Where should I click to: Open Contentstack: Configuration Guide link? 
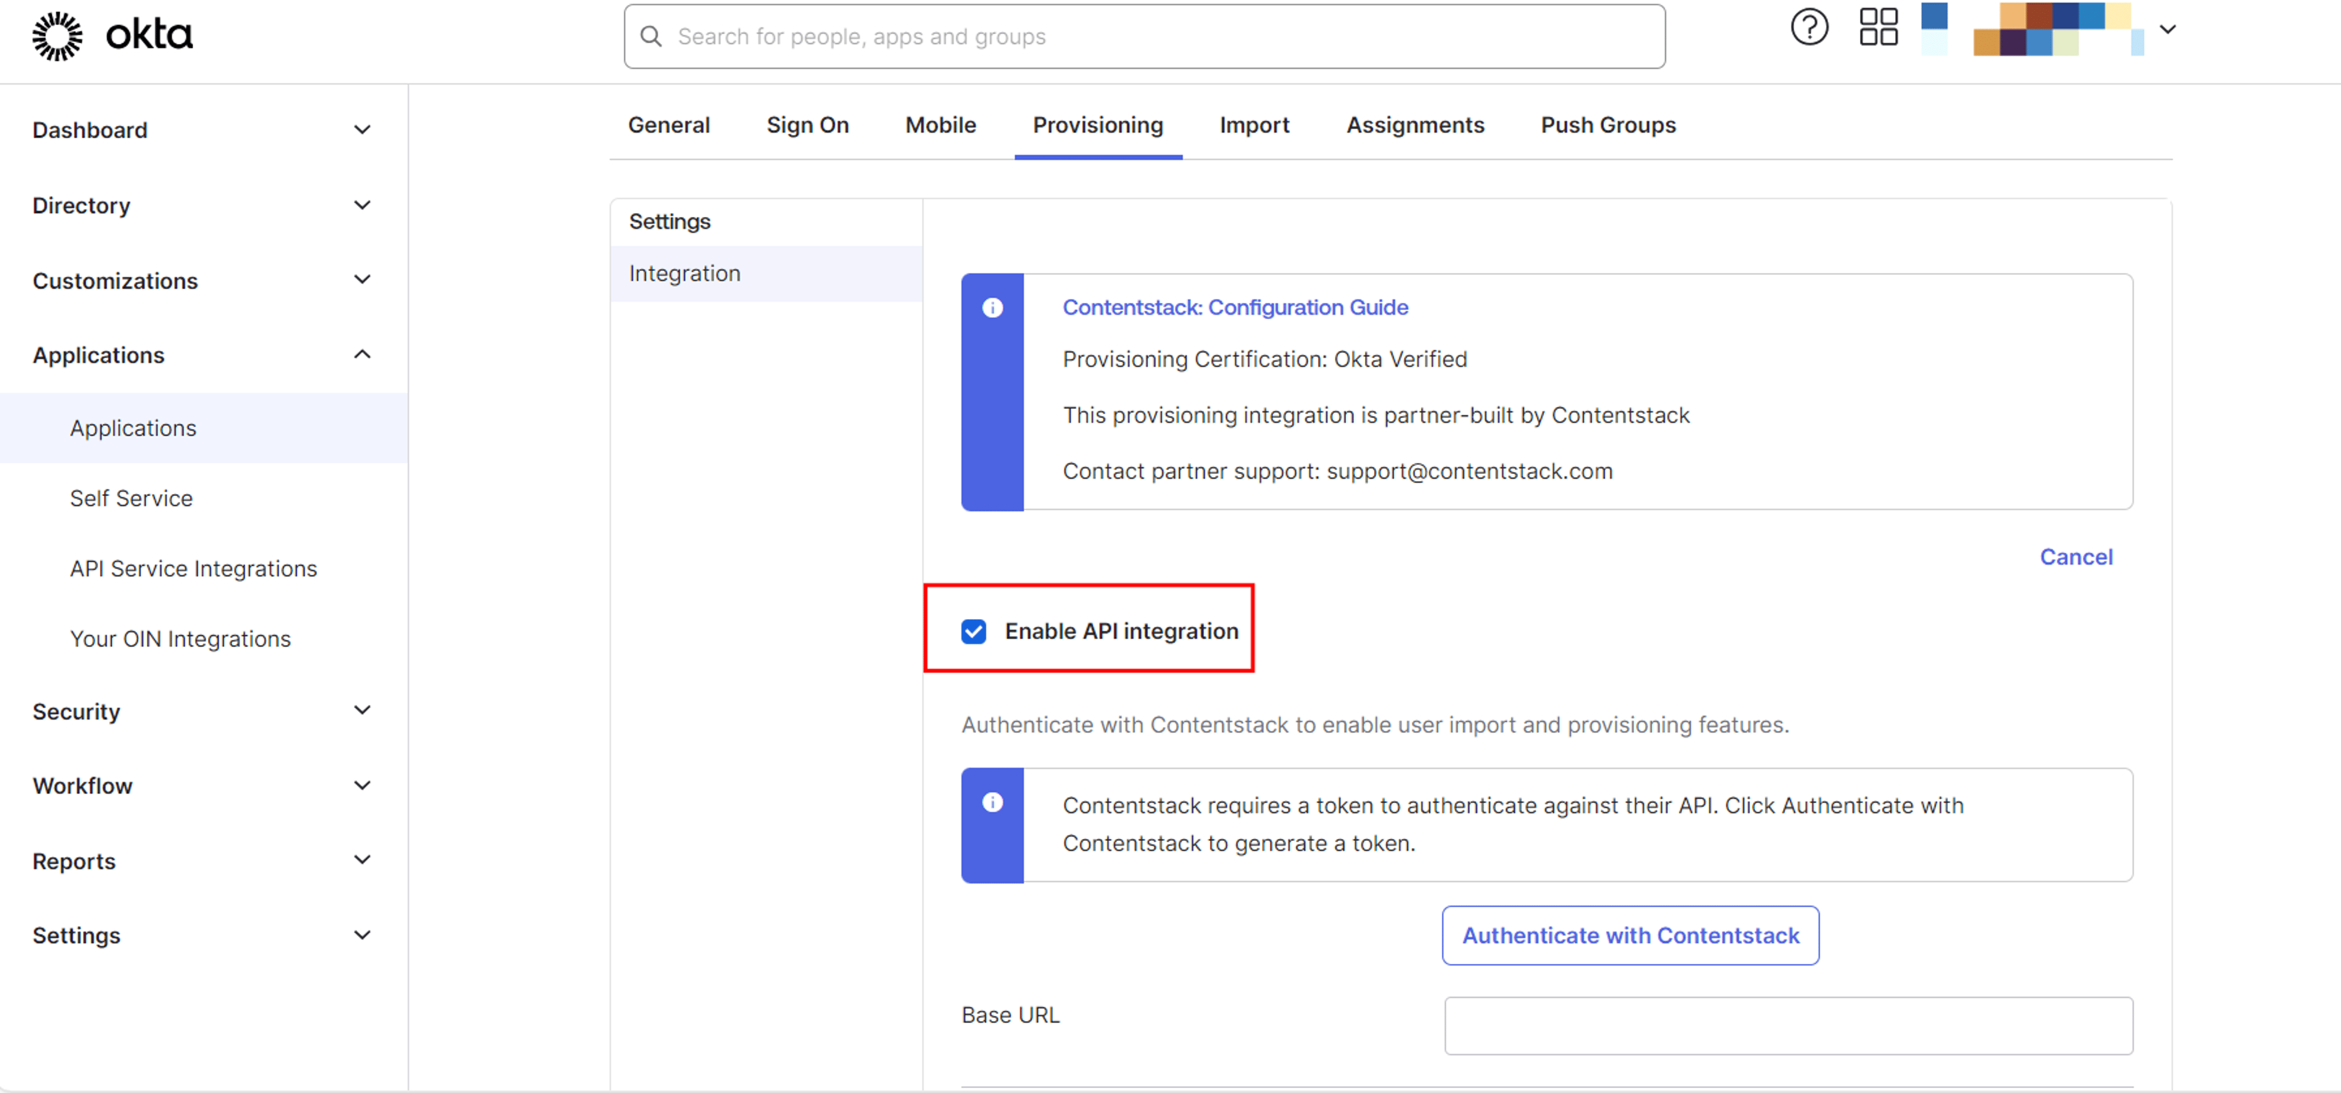pos(1235,308)
